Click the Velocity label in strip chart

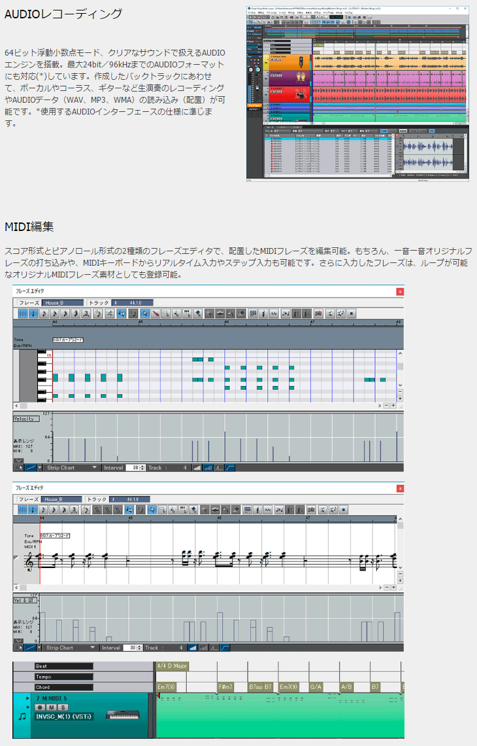pyautogui.click(x=27, y=418)
